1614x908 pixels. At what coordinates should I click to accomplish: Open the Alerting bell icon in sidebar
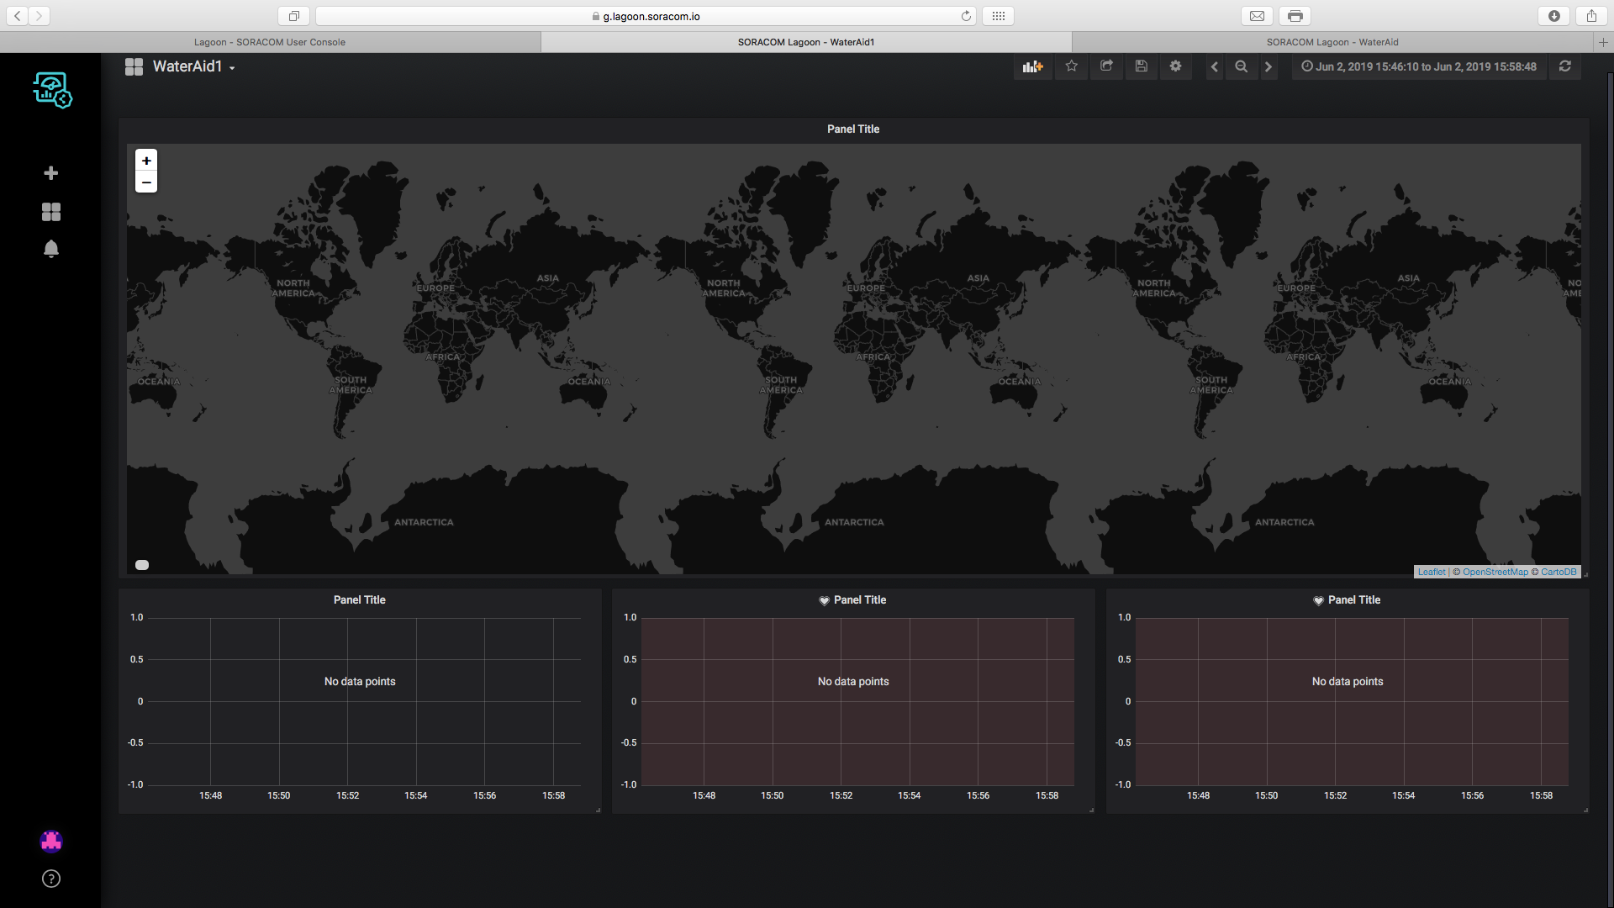tap(50, 249)
